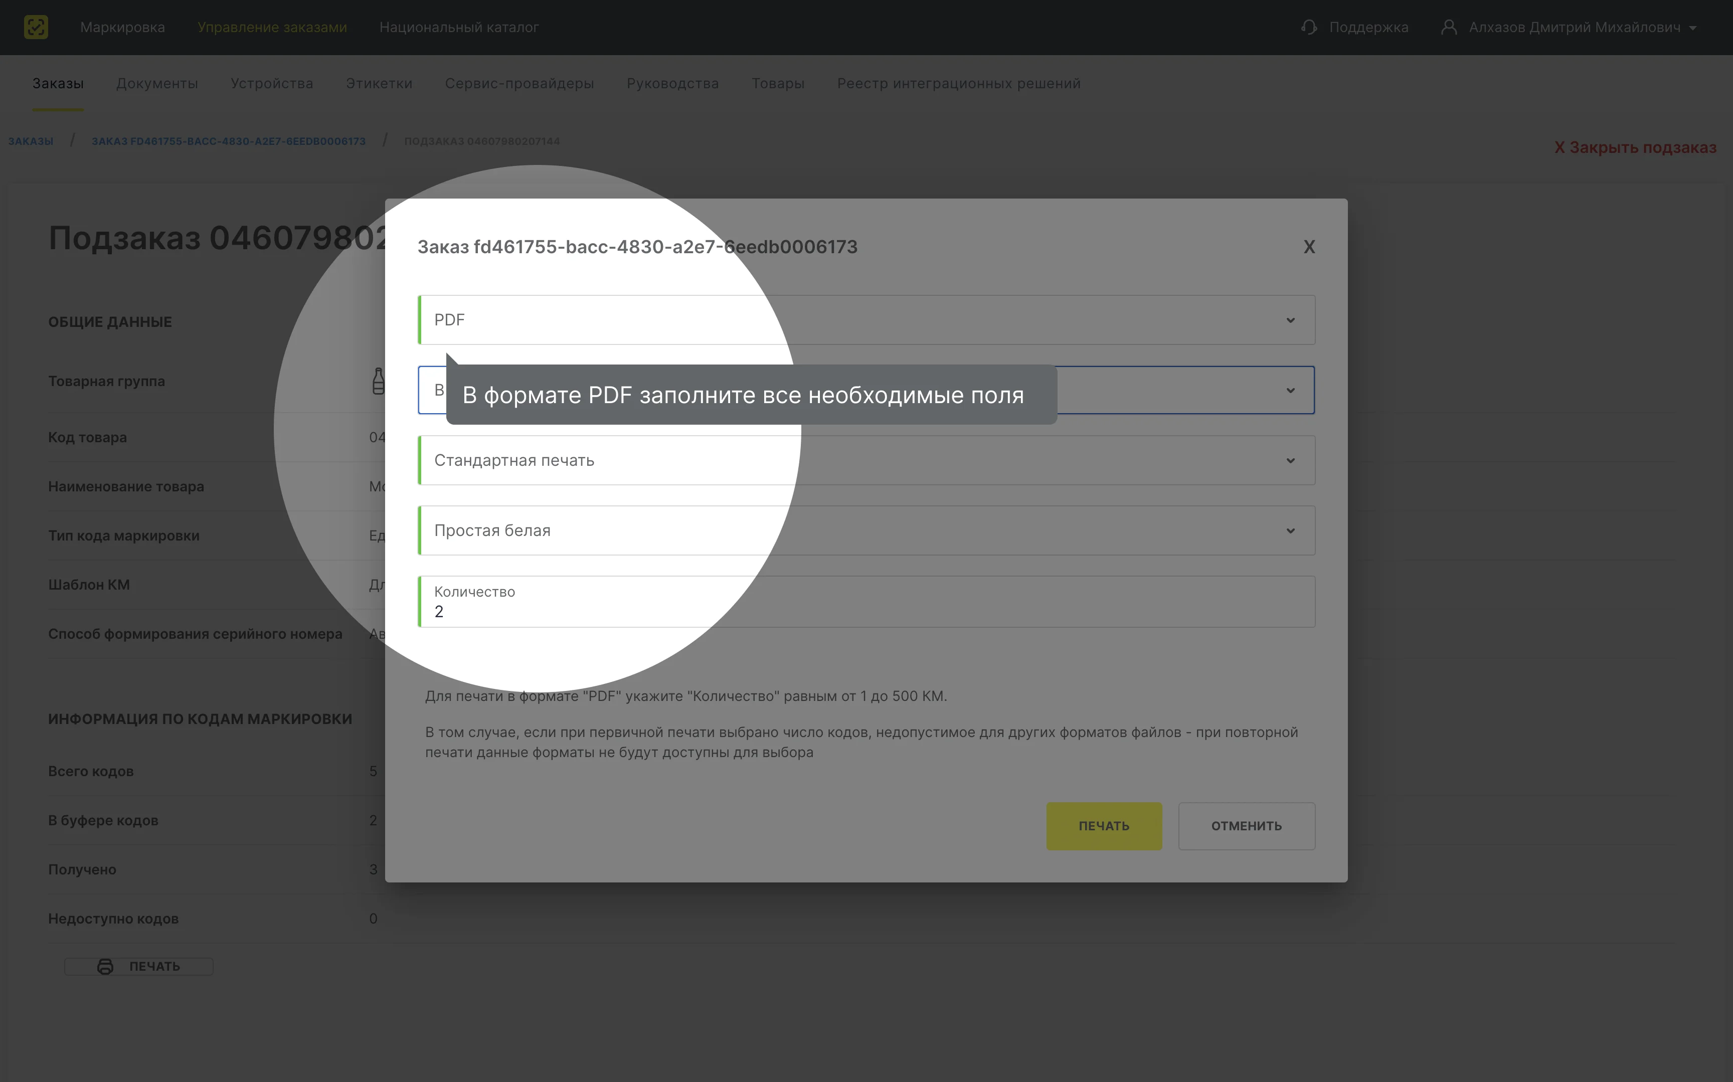Click the Количество input field
The image size is (1733, 1082).
[866, 602]
